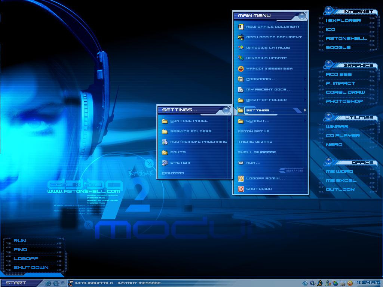Click the Programs icon in Main Menu
The height and width of the screenshot is (287, 383).
[241, 79]
